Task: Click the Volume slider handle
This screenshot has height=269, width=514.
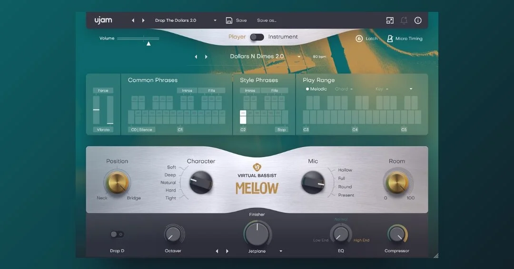Action: [148, 43]
